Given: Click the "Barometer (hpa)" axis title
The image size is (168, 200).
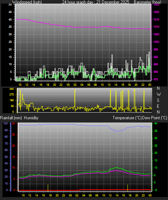Looking at the screenshot, I should [147, 2].
